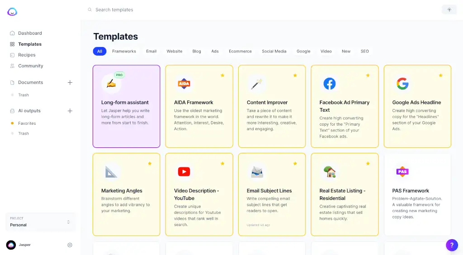Toggle the Content Improver favorite star
Screen dimensions: 463x255
pos(295,75)
